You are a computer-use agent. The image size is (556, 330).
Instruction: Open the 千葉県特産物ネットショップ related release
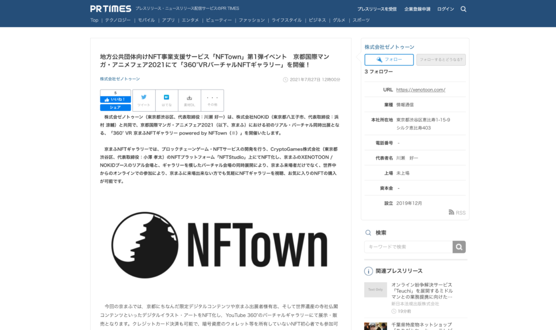[421, 326]
